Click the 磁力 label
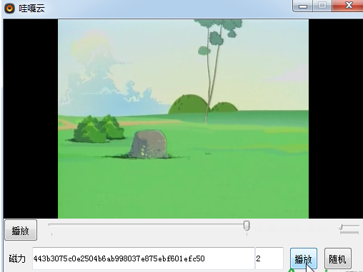Viewport: 363px width, 272px height. click(17, 258)
